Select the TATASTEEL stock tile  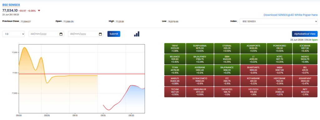(x=227, y=92)
